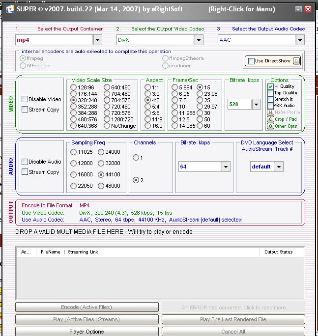318x336 pixels.
Task: Select 1280:720 video scale size
Action: [107, 119]
